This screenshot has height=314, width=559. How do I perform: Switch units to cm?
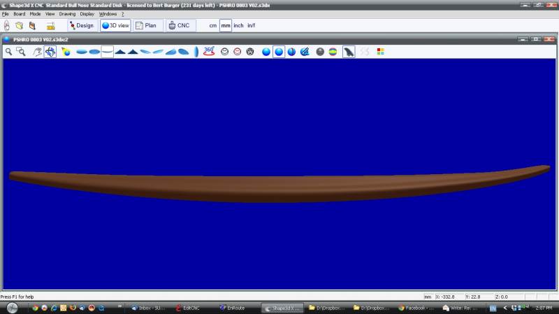(x=212, y=26)
